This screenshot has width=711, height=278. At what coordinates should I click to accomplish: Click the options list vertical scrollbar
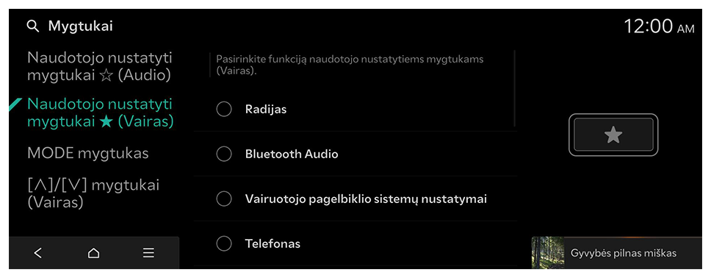coord(515,88)
